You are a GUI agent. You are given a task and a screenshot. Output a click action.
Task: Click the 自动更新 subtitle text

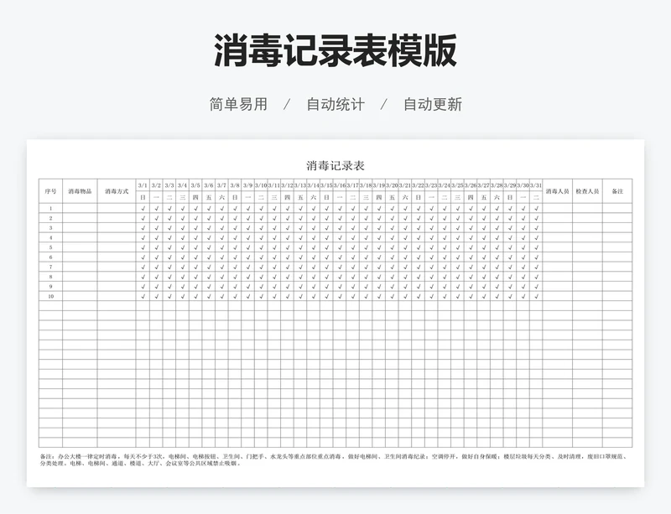433,104
